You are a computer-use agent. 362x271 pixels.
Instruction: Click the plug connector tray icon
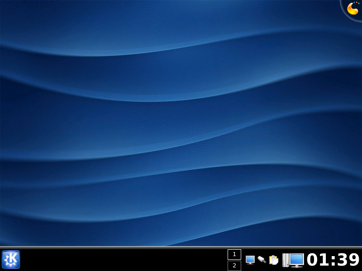[x=262, y=259]
